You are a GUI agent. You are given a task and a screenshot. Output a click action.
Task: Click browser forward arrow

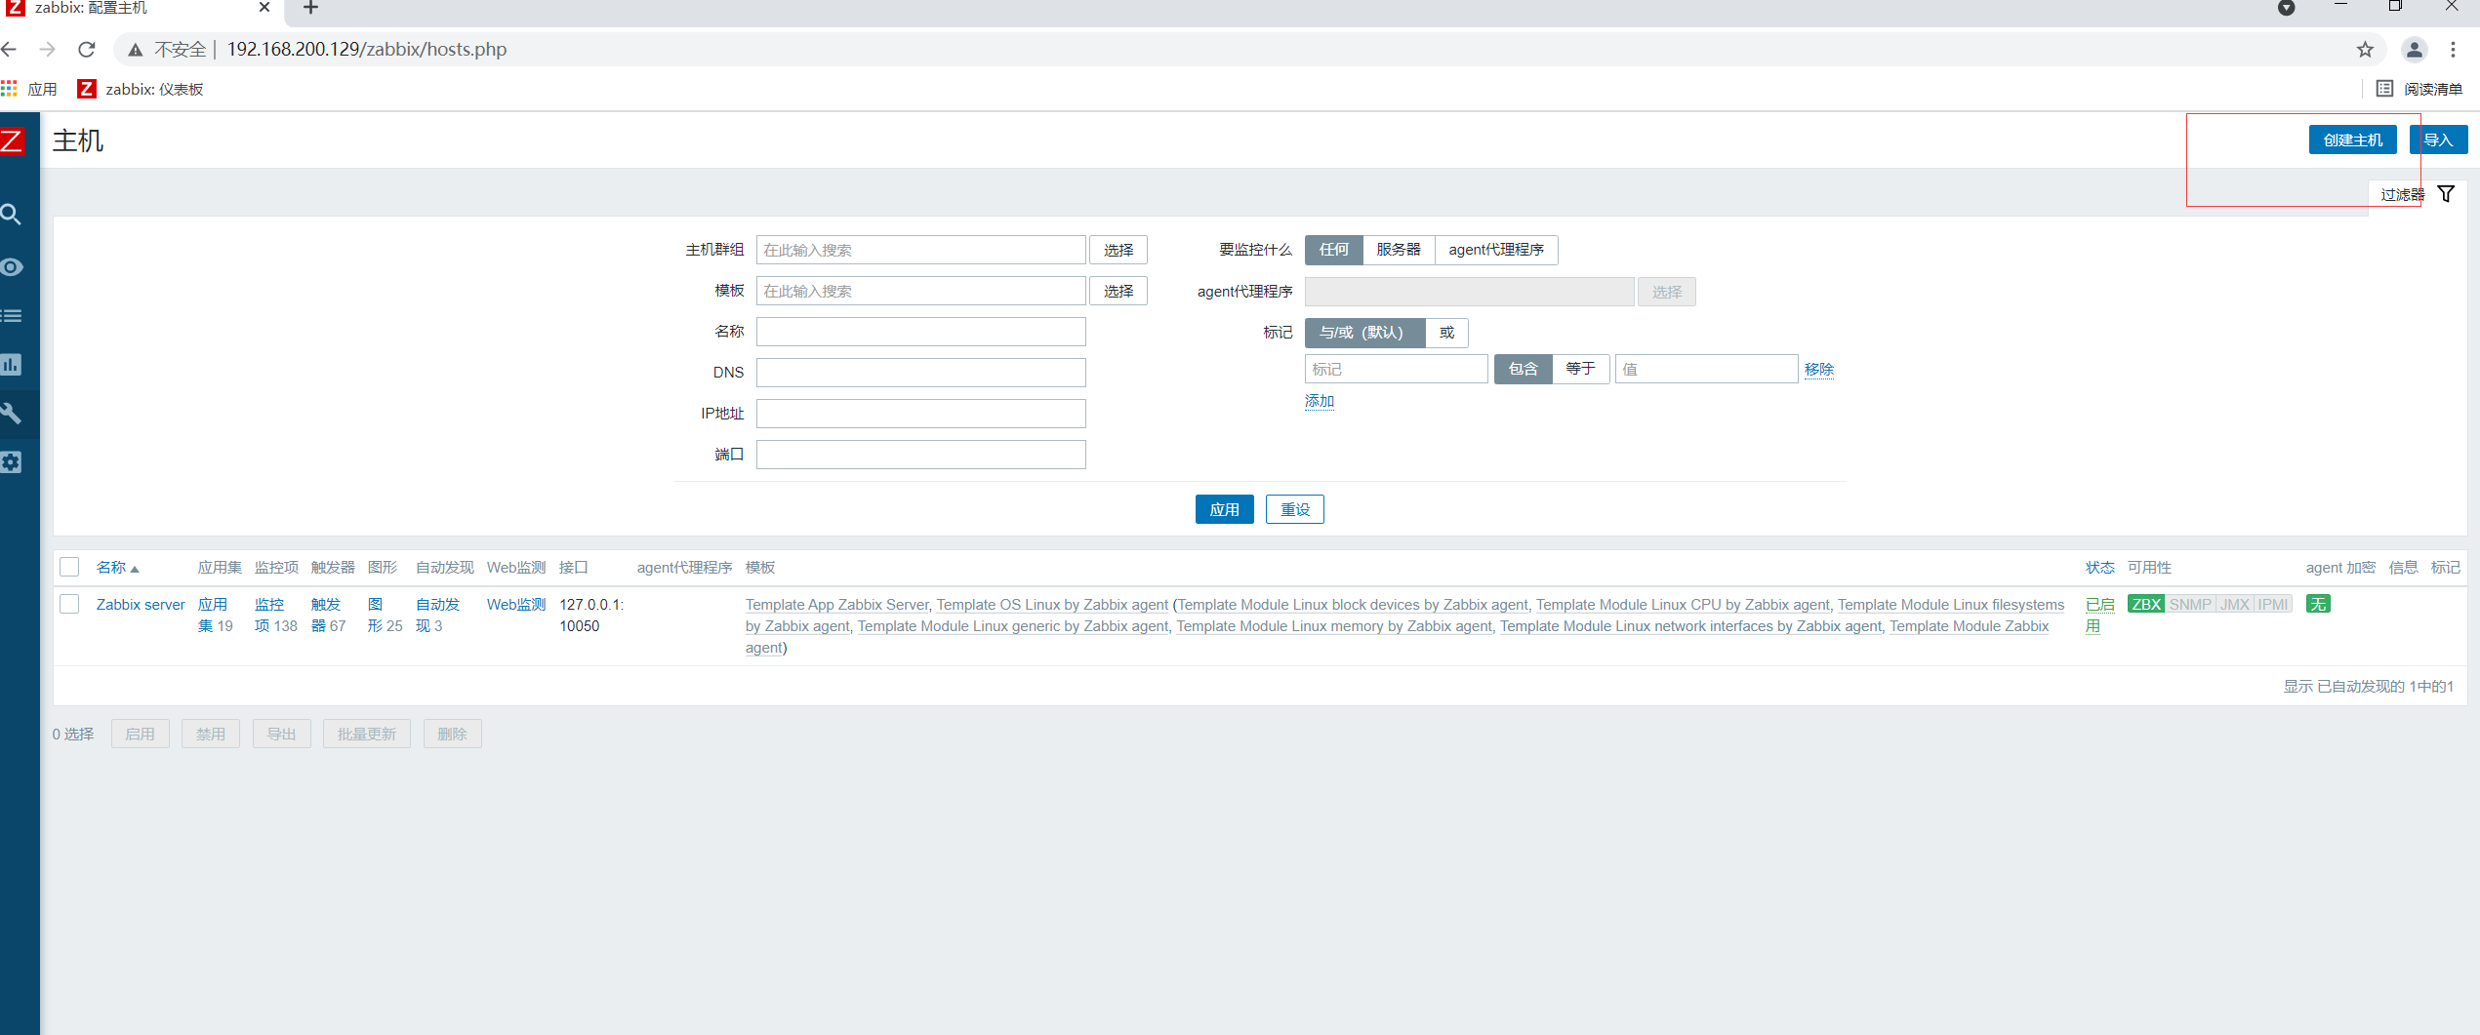pyautogui.click(x=48, y=49)
